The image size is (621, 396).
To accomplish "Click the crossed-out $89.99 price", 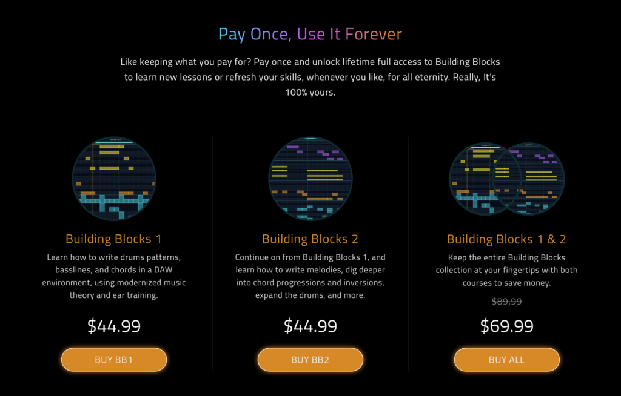I will coord(506,302).
